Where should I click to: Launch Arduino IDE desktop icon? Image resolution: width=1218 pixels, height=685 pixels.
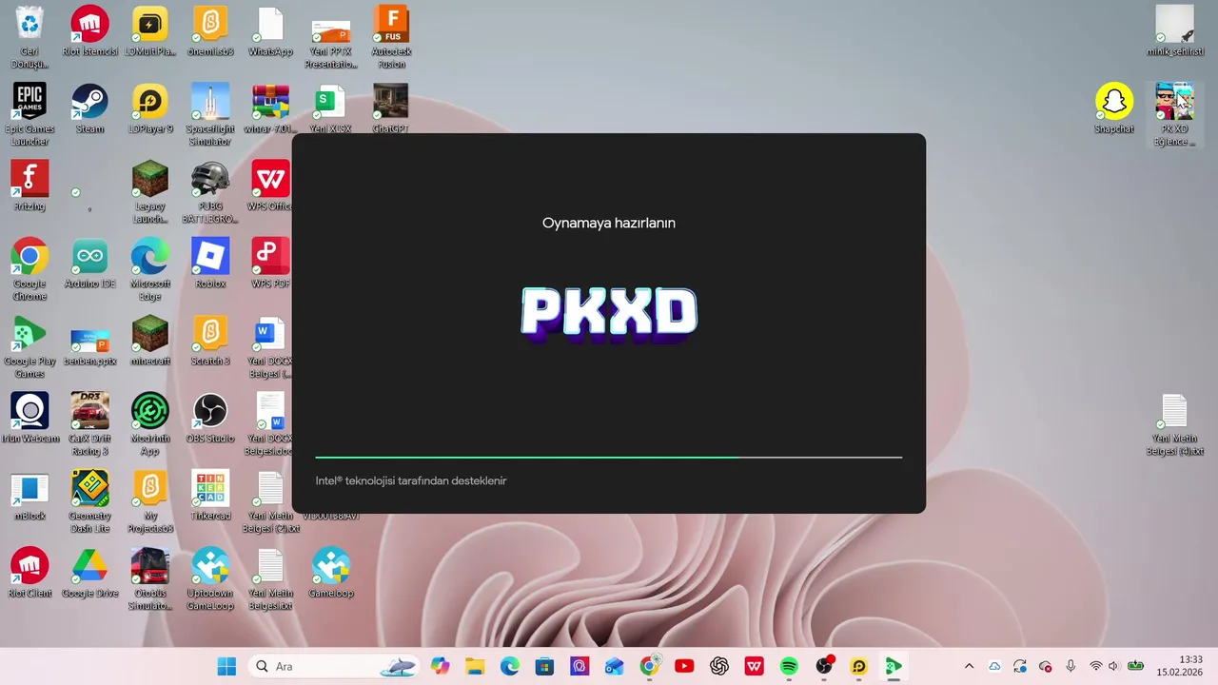89,264
